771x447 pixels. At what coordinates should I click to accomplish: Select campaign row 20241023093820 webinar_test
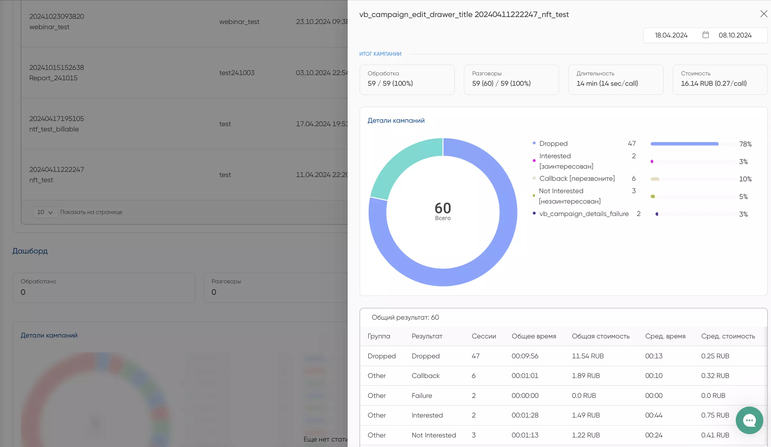click(57, 21)
